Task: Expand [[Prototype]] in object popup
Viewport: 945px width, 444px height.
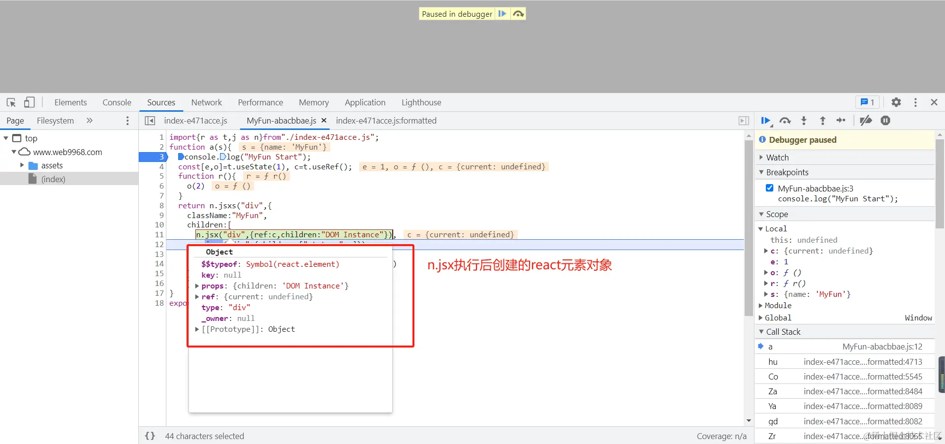Action: coord(197,329)
